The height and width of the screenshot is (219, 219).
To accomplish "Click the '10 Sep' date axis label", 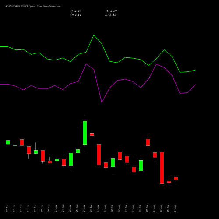I will click(x=147, y=208).
